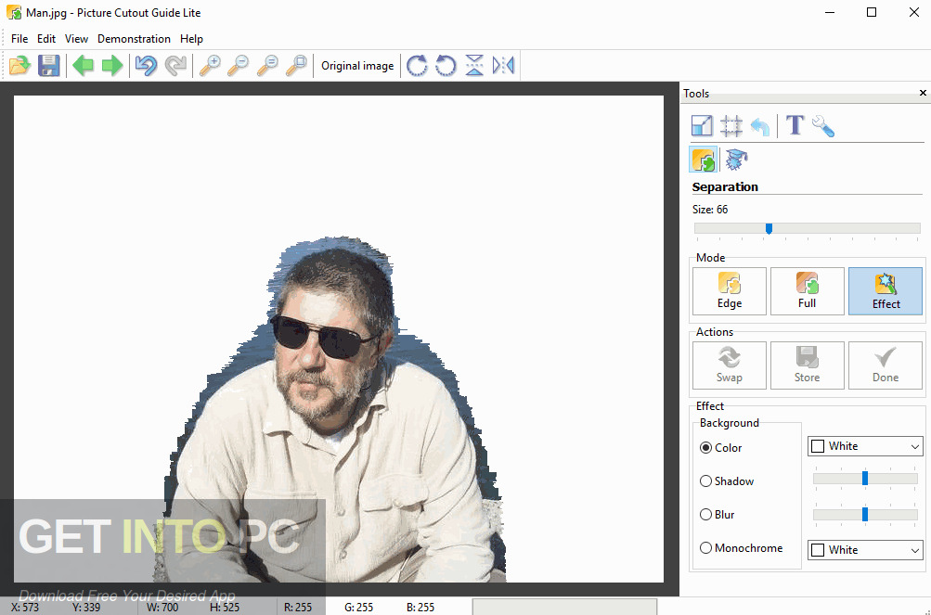Screen dimensions: 931x615
Task: Switch to Full mode
Action: tap(807, 291)
